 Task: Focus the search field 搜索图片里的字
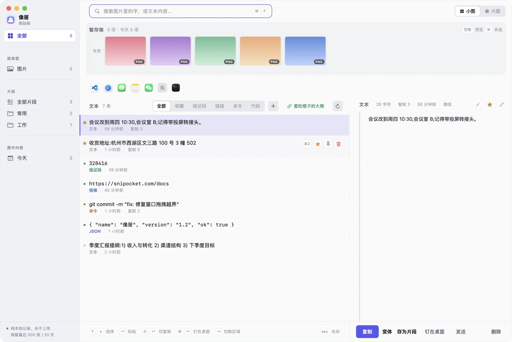coord(180,11)
